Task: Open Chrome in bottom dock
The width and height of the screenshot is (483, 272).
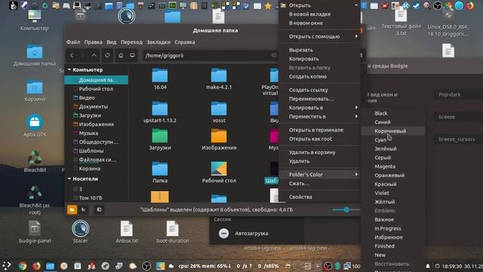Action: pyautogui.click(x=22, y=266)
